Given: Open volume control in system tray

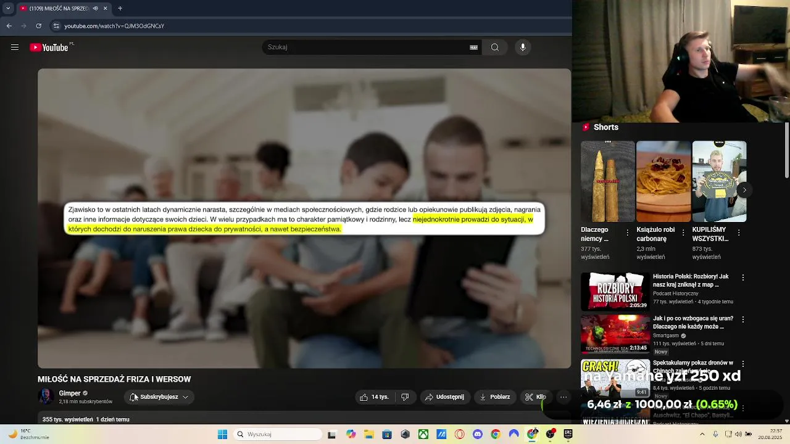Looking at the screenshot, I should tap(739, 434).
